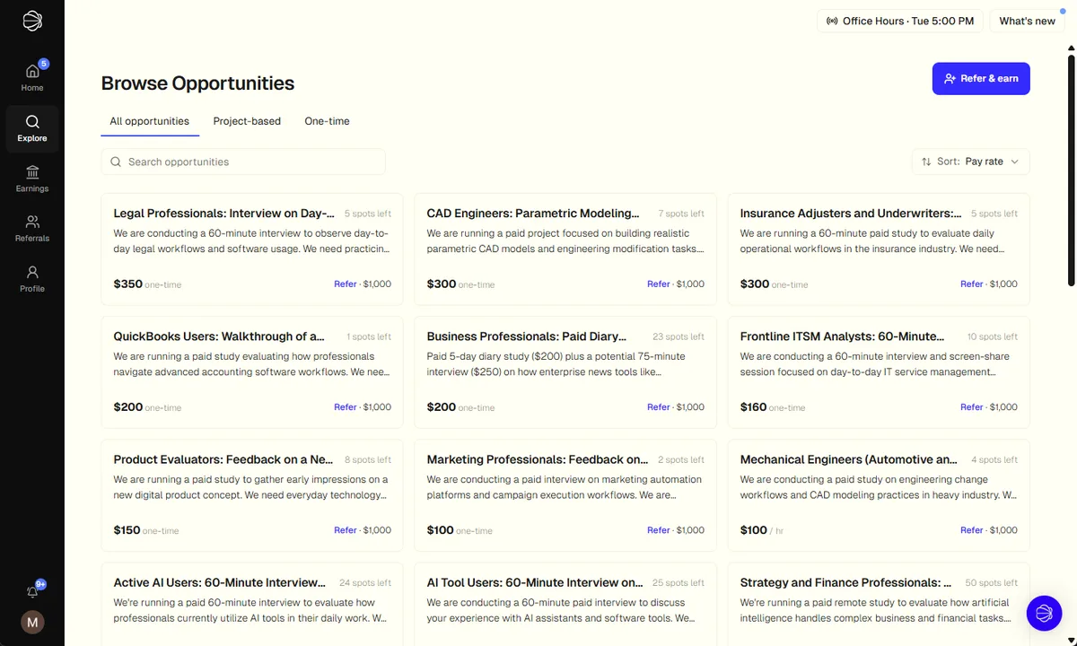The width and height of the screenshot is (1077, 646).
Task: Open Frontline ITSM Analysts card
Action: click(x=879, y=372)
